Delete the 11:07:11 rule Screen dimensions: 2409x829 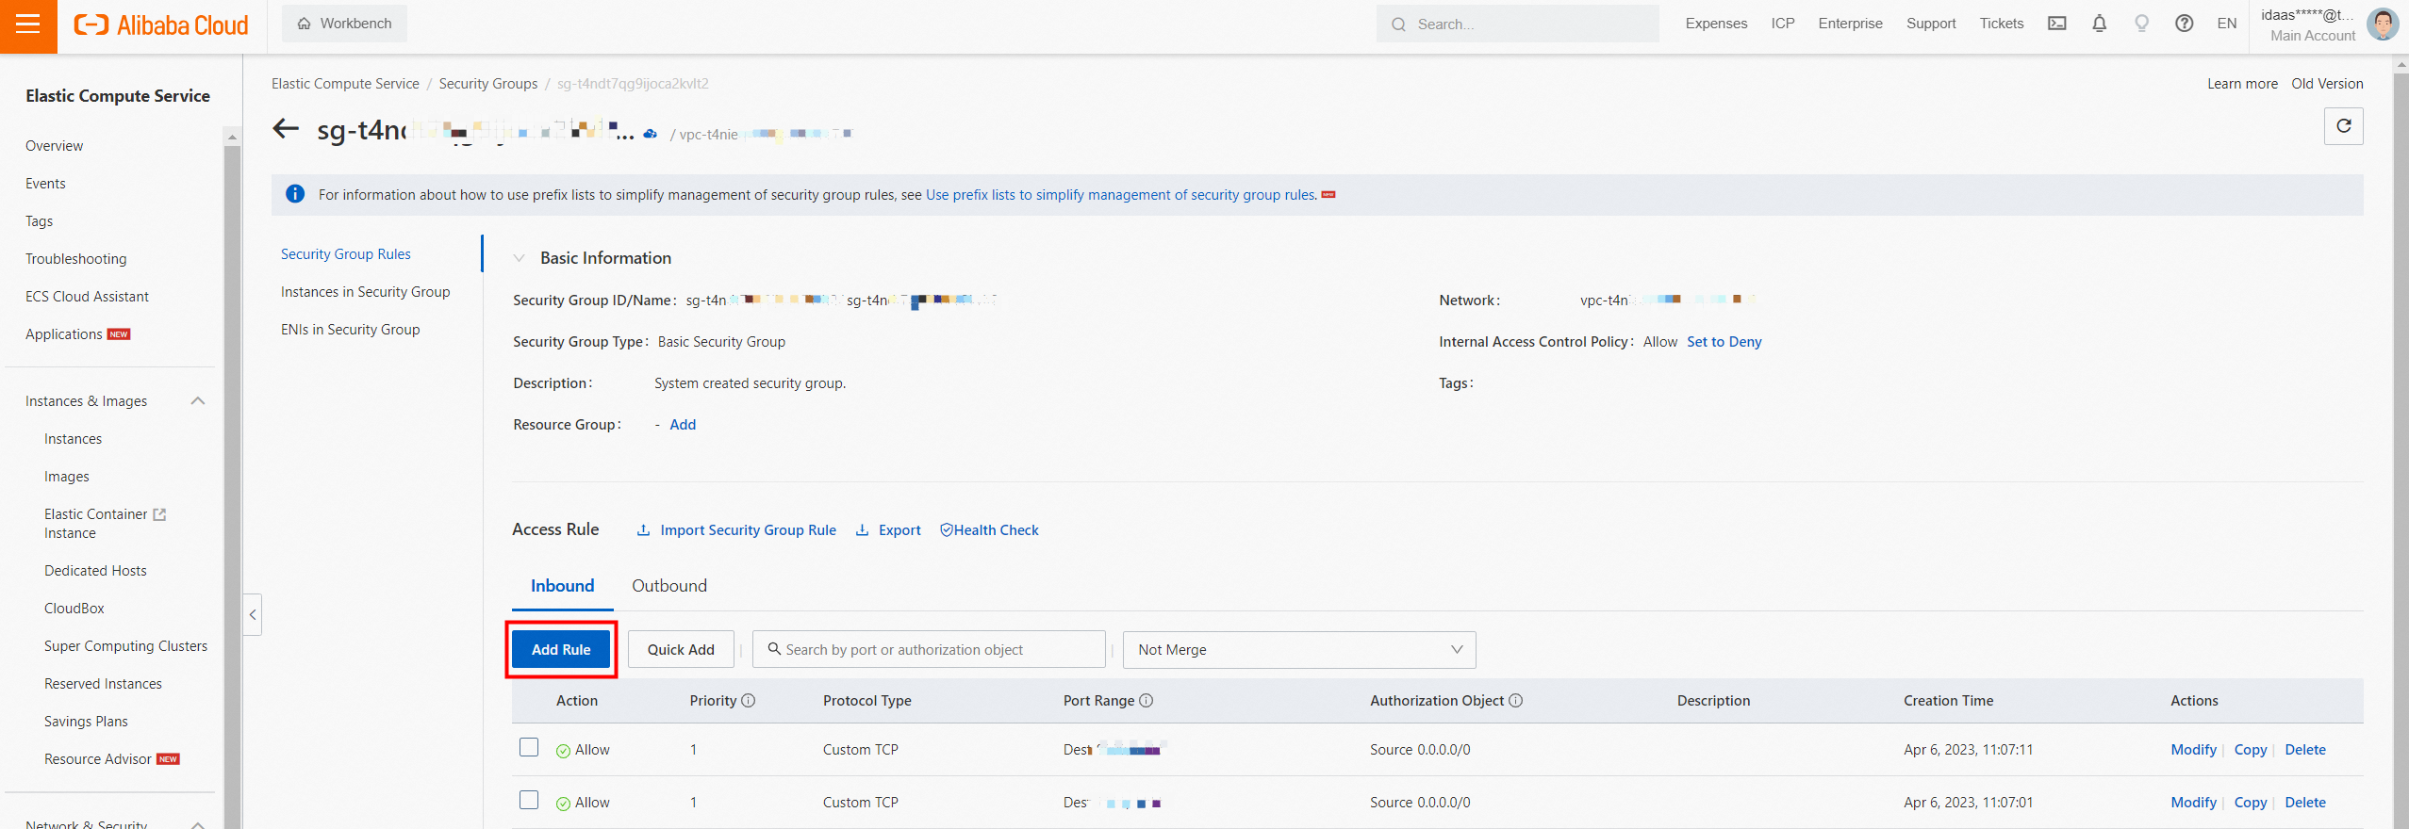click(2305, 750)
